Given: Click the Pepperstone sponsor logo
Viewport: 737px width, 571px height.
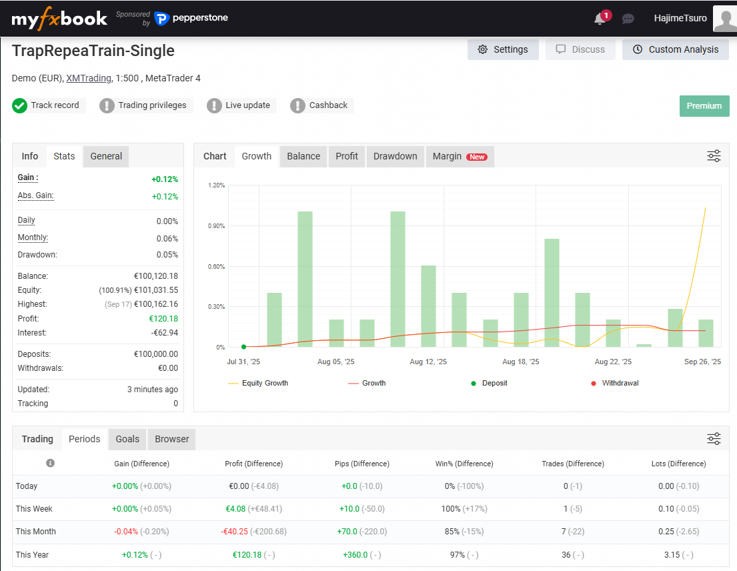Looking at the screenshot, I should pos(191,18).
